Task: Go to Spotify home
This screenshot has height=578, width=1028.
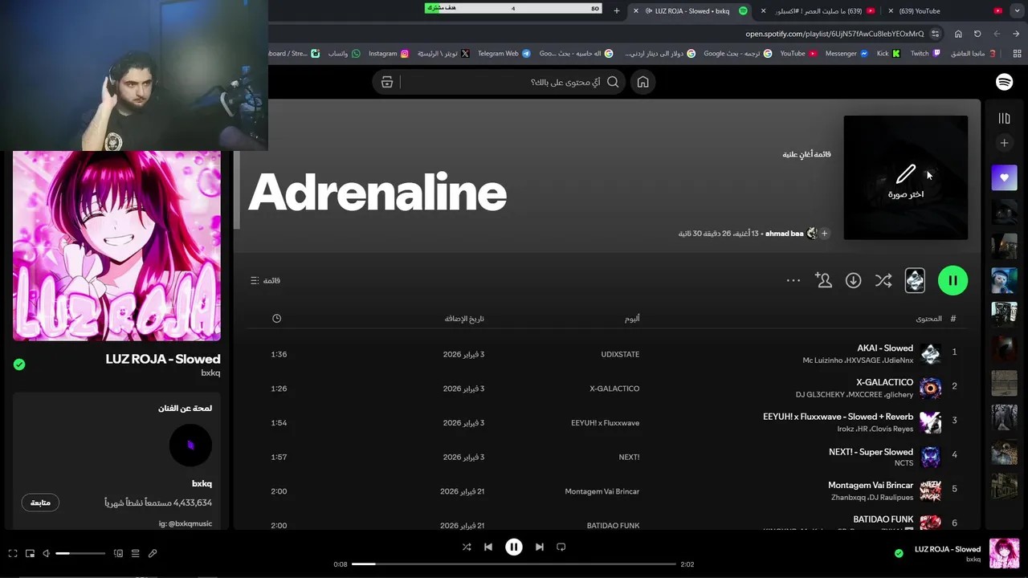Action: [642, 82]
